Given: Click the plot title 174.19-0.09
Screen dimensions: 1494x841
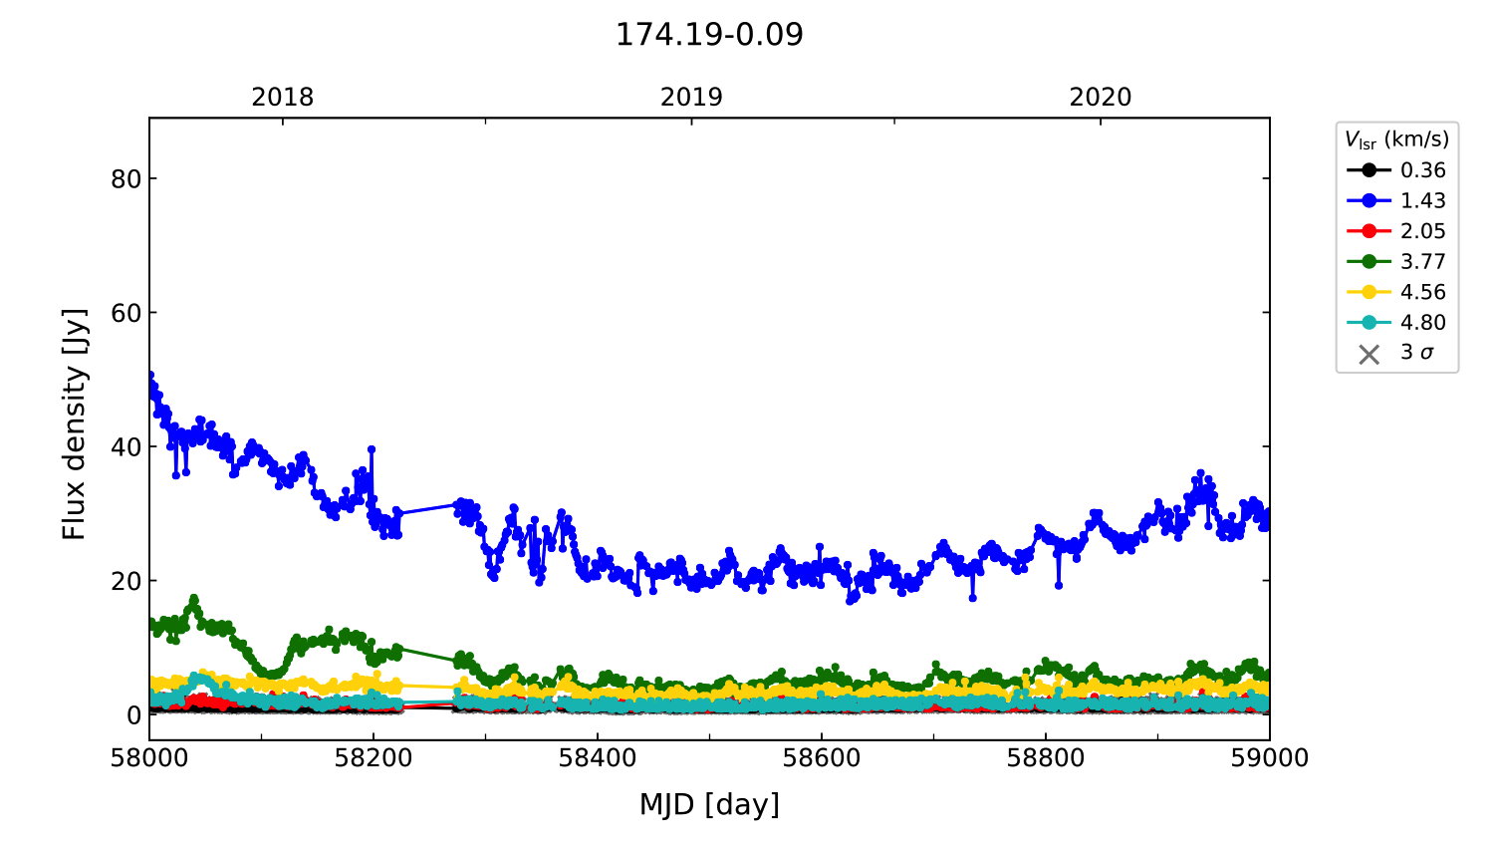Looking at the screenshot, I should tap(709, 35).
